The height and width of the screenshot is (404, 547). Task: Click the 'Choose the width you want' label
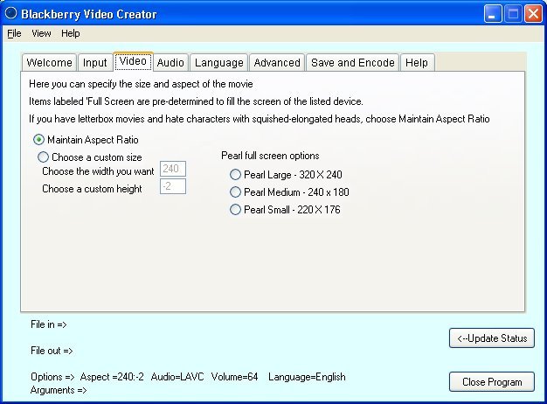pos(98,171)
